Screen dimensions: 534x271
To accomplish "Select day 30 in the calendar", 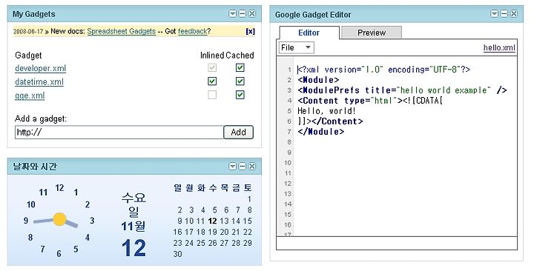I will [177, 254].
